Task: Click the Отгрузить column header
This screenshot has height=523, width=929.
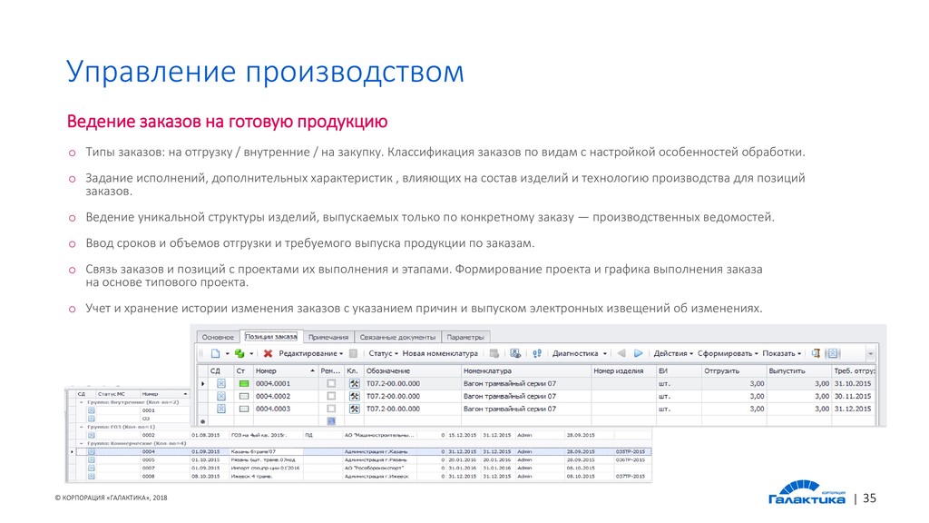Action: (x=733, y=370)
